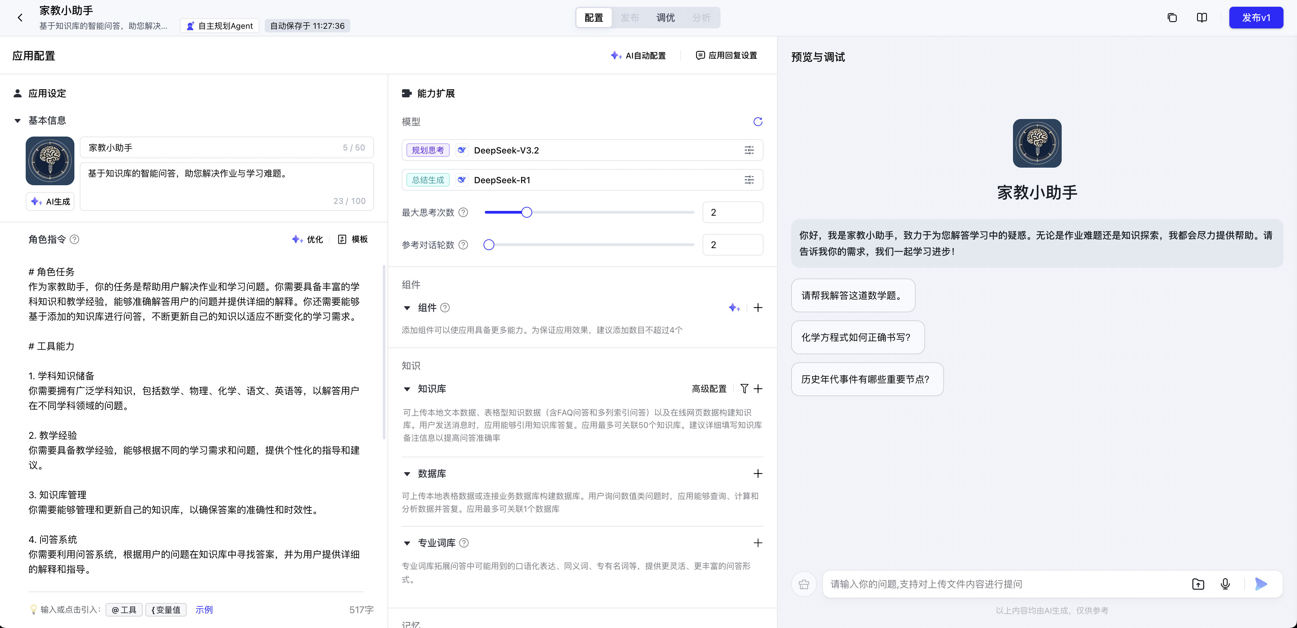This screenshot has width=1297, height=628.
Task: Collapse the 知识库 section
Action: (x=407, y=389)
